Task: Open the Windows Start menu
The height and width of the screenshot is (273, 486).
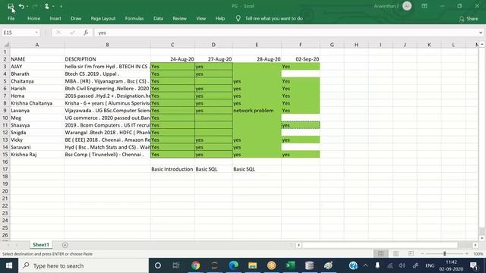Action: (9, 265)
